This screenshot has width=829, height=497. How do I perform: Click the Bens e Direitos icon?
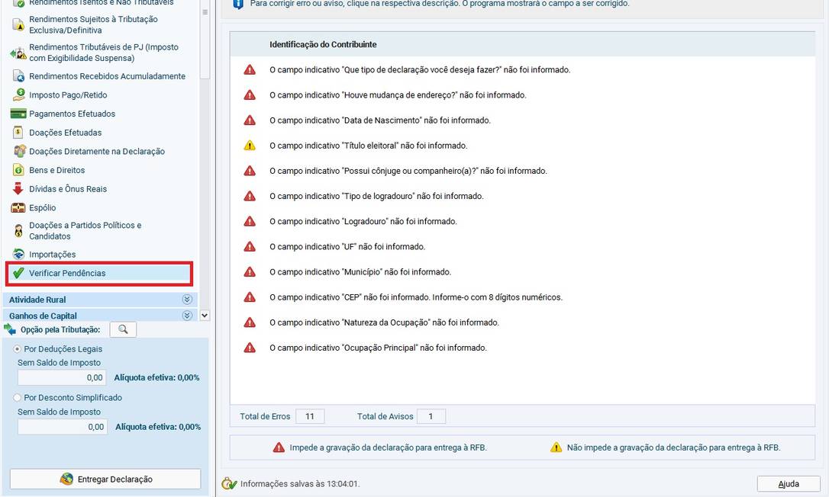18,170
